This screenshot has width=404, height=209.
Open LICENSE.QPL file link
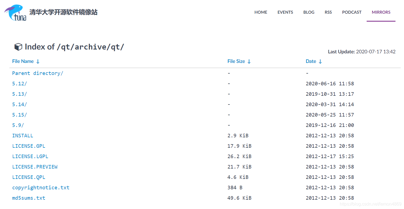[x=29, y=177]
